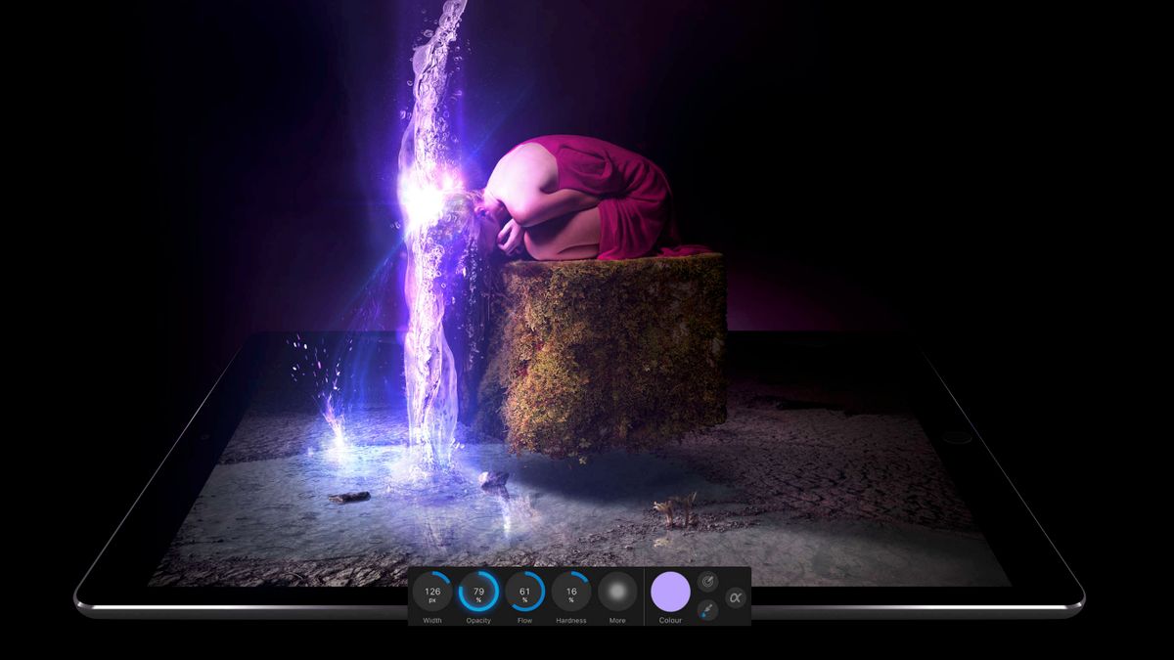1174x660 pixels.
Task: Adjust the Hardness dial at 16%
Action: (x=569, y=591)
